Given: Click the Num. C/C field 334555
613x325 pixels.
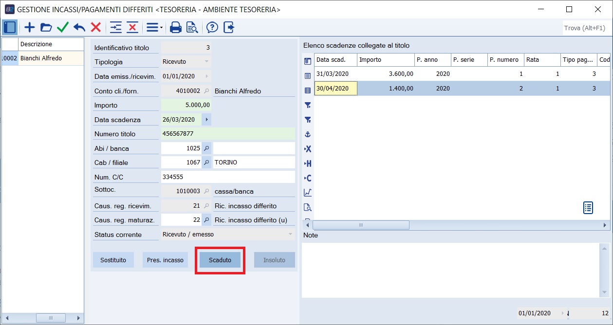Looking at the screenshot, I should pyautogui.click(x=228, y=177).
